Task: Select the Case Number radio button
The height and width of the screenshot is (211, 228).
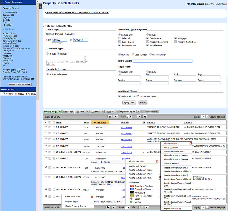Action: pyautogui.click(x=133, y=55)
